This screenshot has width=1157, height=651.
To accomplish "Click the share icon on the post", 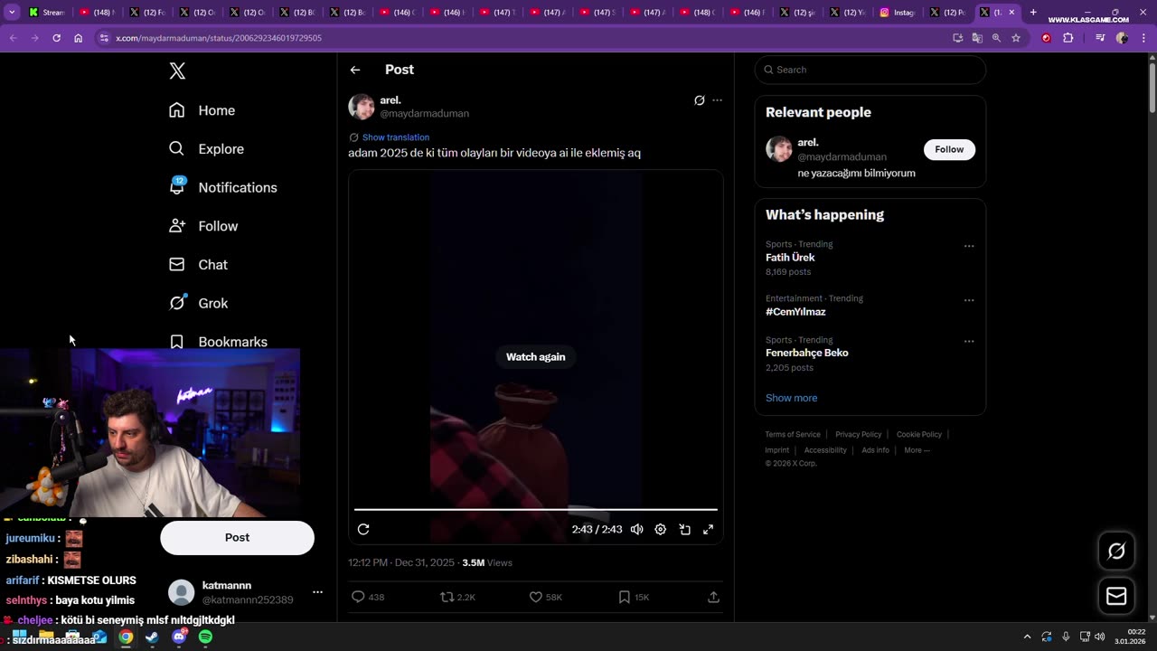I will coord(713,597).
